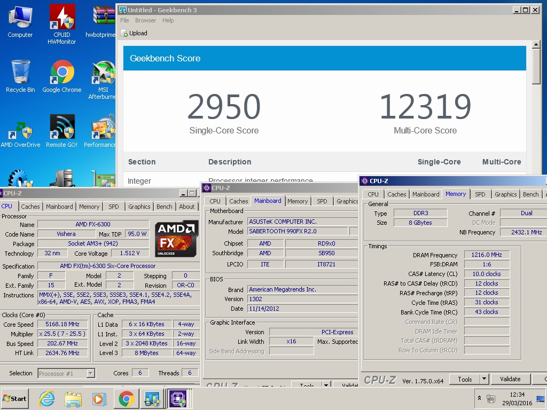Open Windows Explorer folder in taskbar
Viewport: 547px width, 410px height.
coord(73,399)
